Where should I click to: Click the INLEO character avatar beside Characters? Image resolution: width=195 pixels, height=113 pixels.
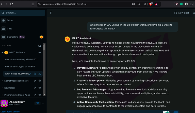(42, 37)
